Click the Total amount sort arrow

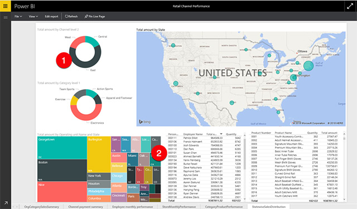point(221,134)
